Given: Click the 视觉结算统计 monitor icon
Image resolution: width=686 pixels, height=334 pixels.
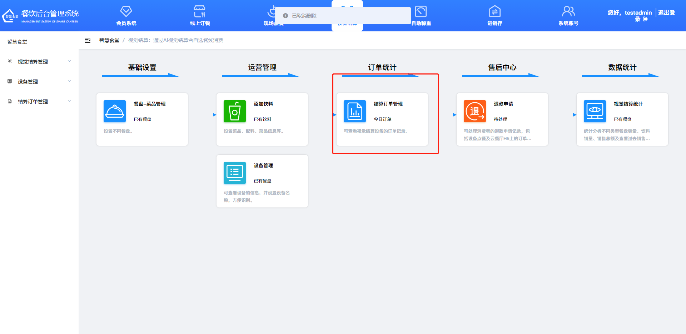Looking at the screenshot, I should [595, 111].
